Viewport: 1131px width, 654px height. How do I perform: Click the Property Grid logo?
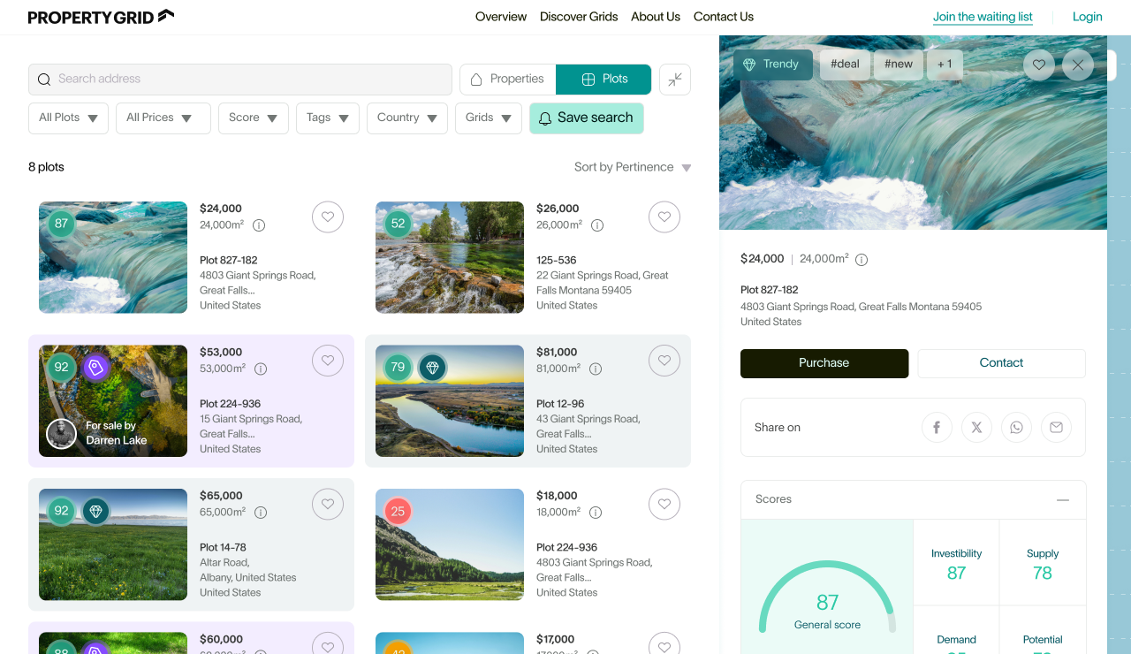click(x=101, y=17)
